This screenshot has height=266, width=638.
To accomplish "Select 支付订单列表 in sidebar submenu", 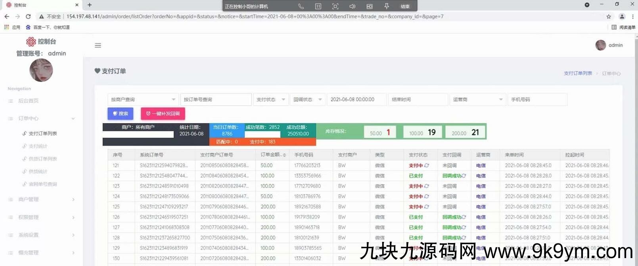I will point(43,133).
